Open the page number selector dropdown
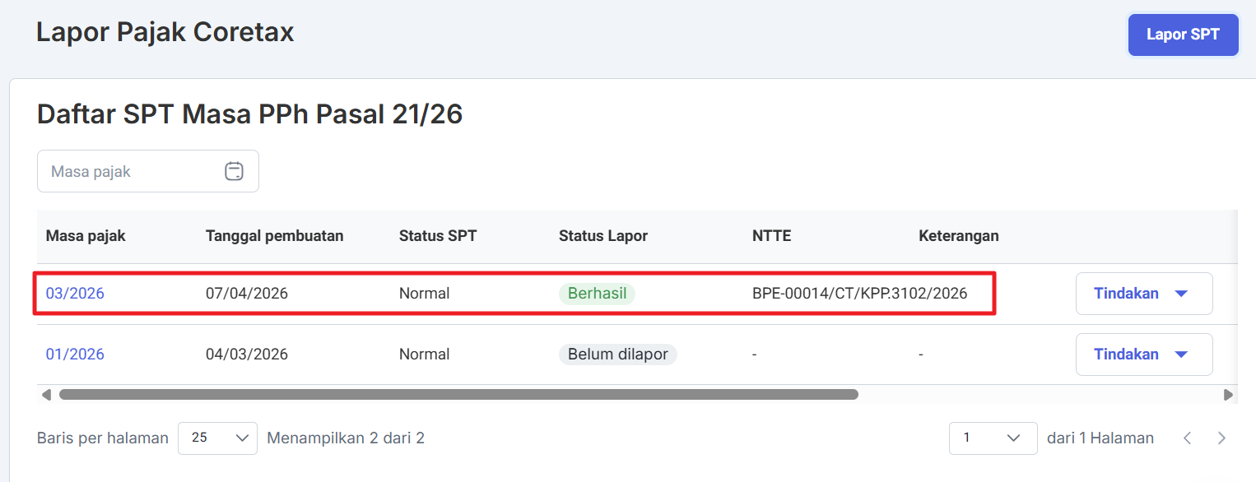 992,438
